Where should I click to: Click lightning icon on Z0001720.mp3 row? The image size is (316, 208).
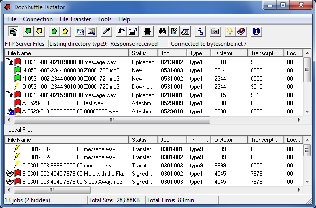[17, 86]
